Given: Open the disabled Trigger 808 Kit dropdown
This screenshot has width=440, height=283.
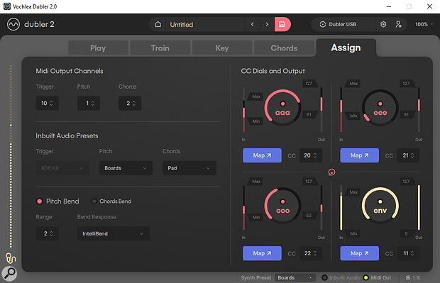Looking at the screenshot, I should [x=62, y=168].
